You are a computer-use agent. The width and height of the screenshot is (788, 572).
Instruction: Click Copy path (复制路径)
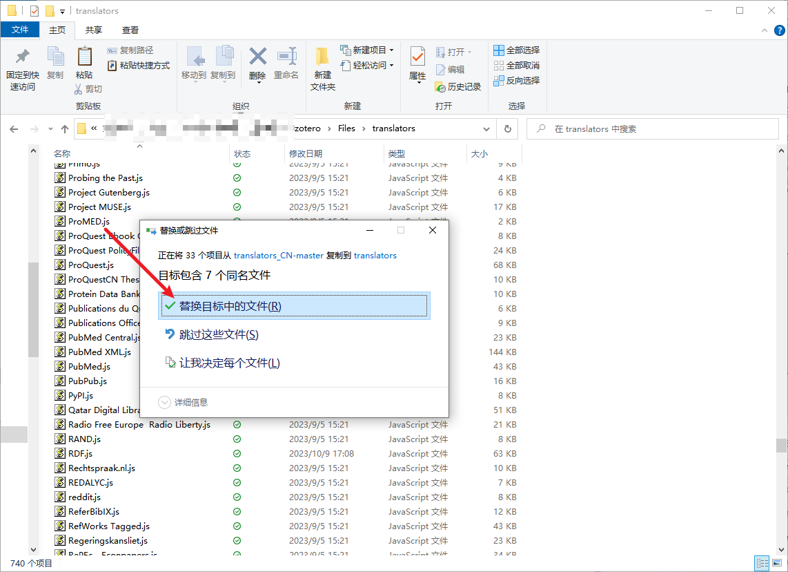(x=130, y=50)
